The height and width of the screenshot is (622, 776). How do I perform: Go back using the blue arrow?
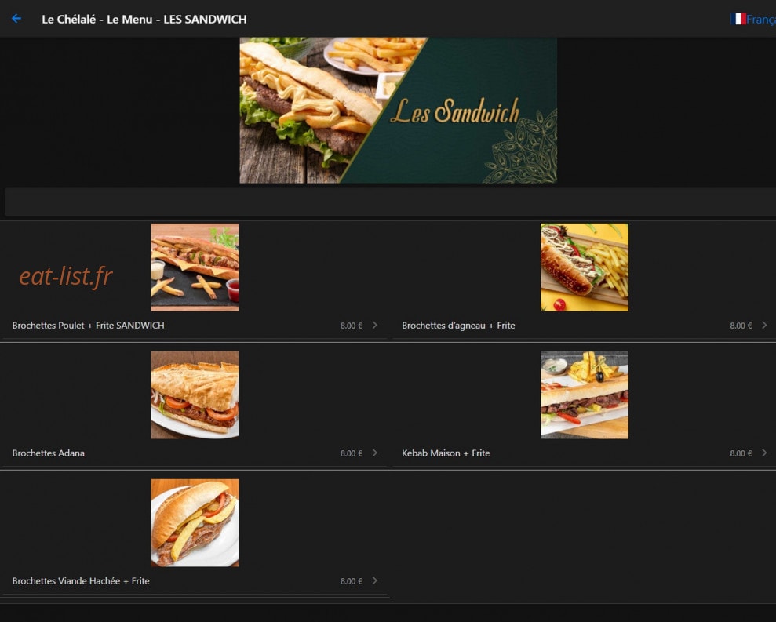click(16, 19)
